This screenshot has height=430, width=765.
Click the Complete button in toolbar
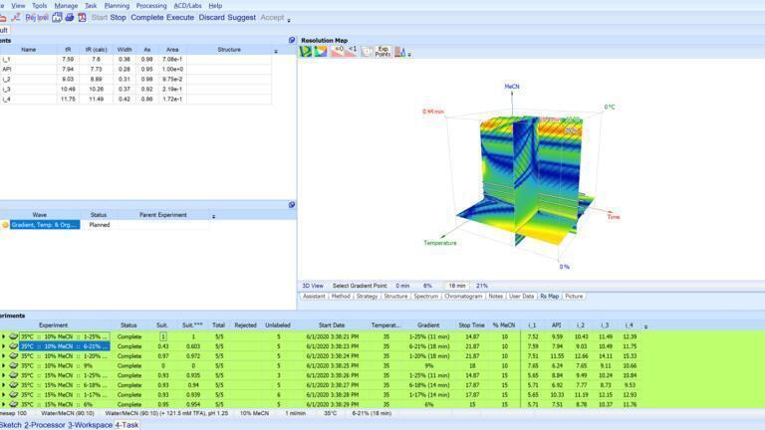pyautogui.click(x=146, y=18)
